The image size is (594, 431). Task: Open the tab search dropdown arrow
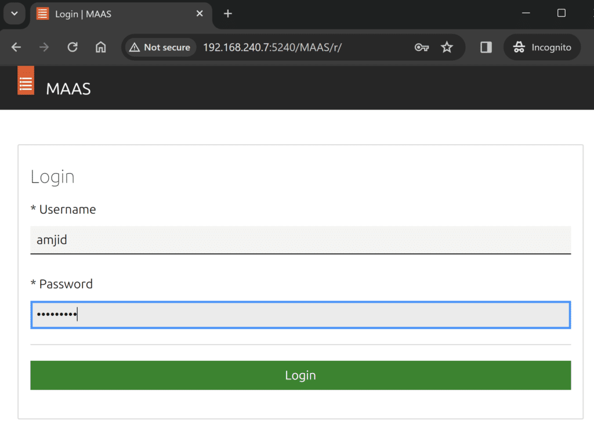pyautogui.click(x=15, y=14)
